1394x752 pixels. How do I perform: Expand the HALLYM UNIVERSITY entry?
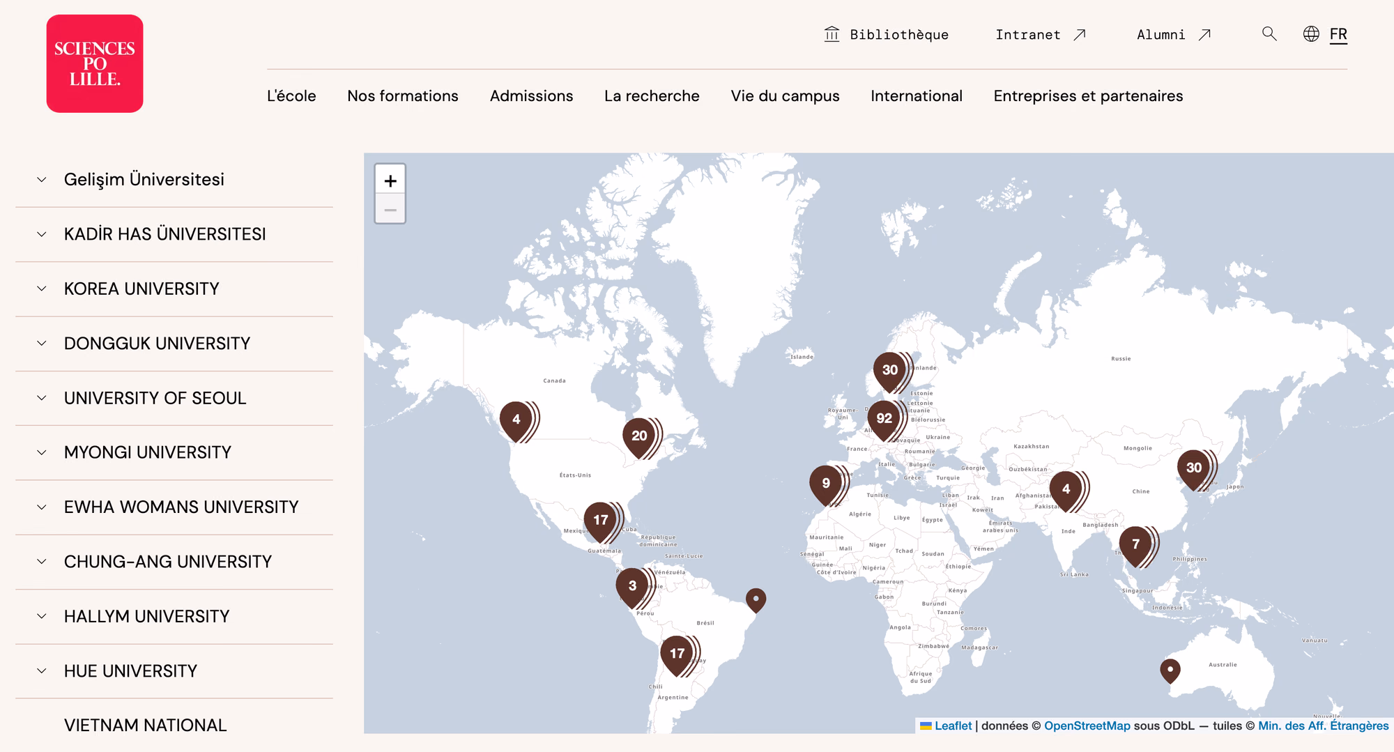click(x=174, y=617)
